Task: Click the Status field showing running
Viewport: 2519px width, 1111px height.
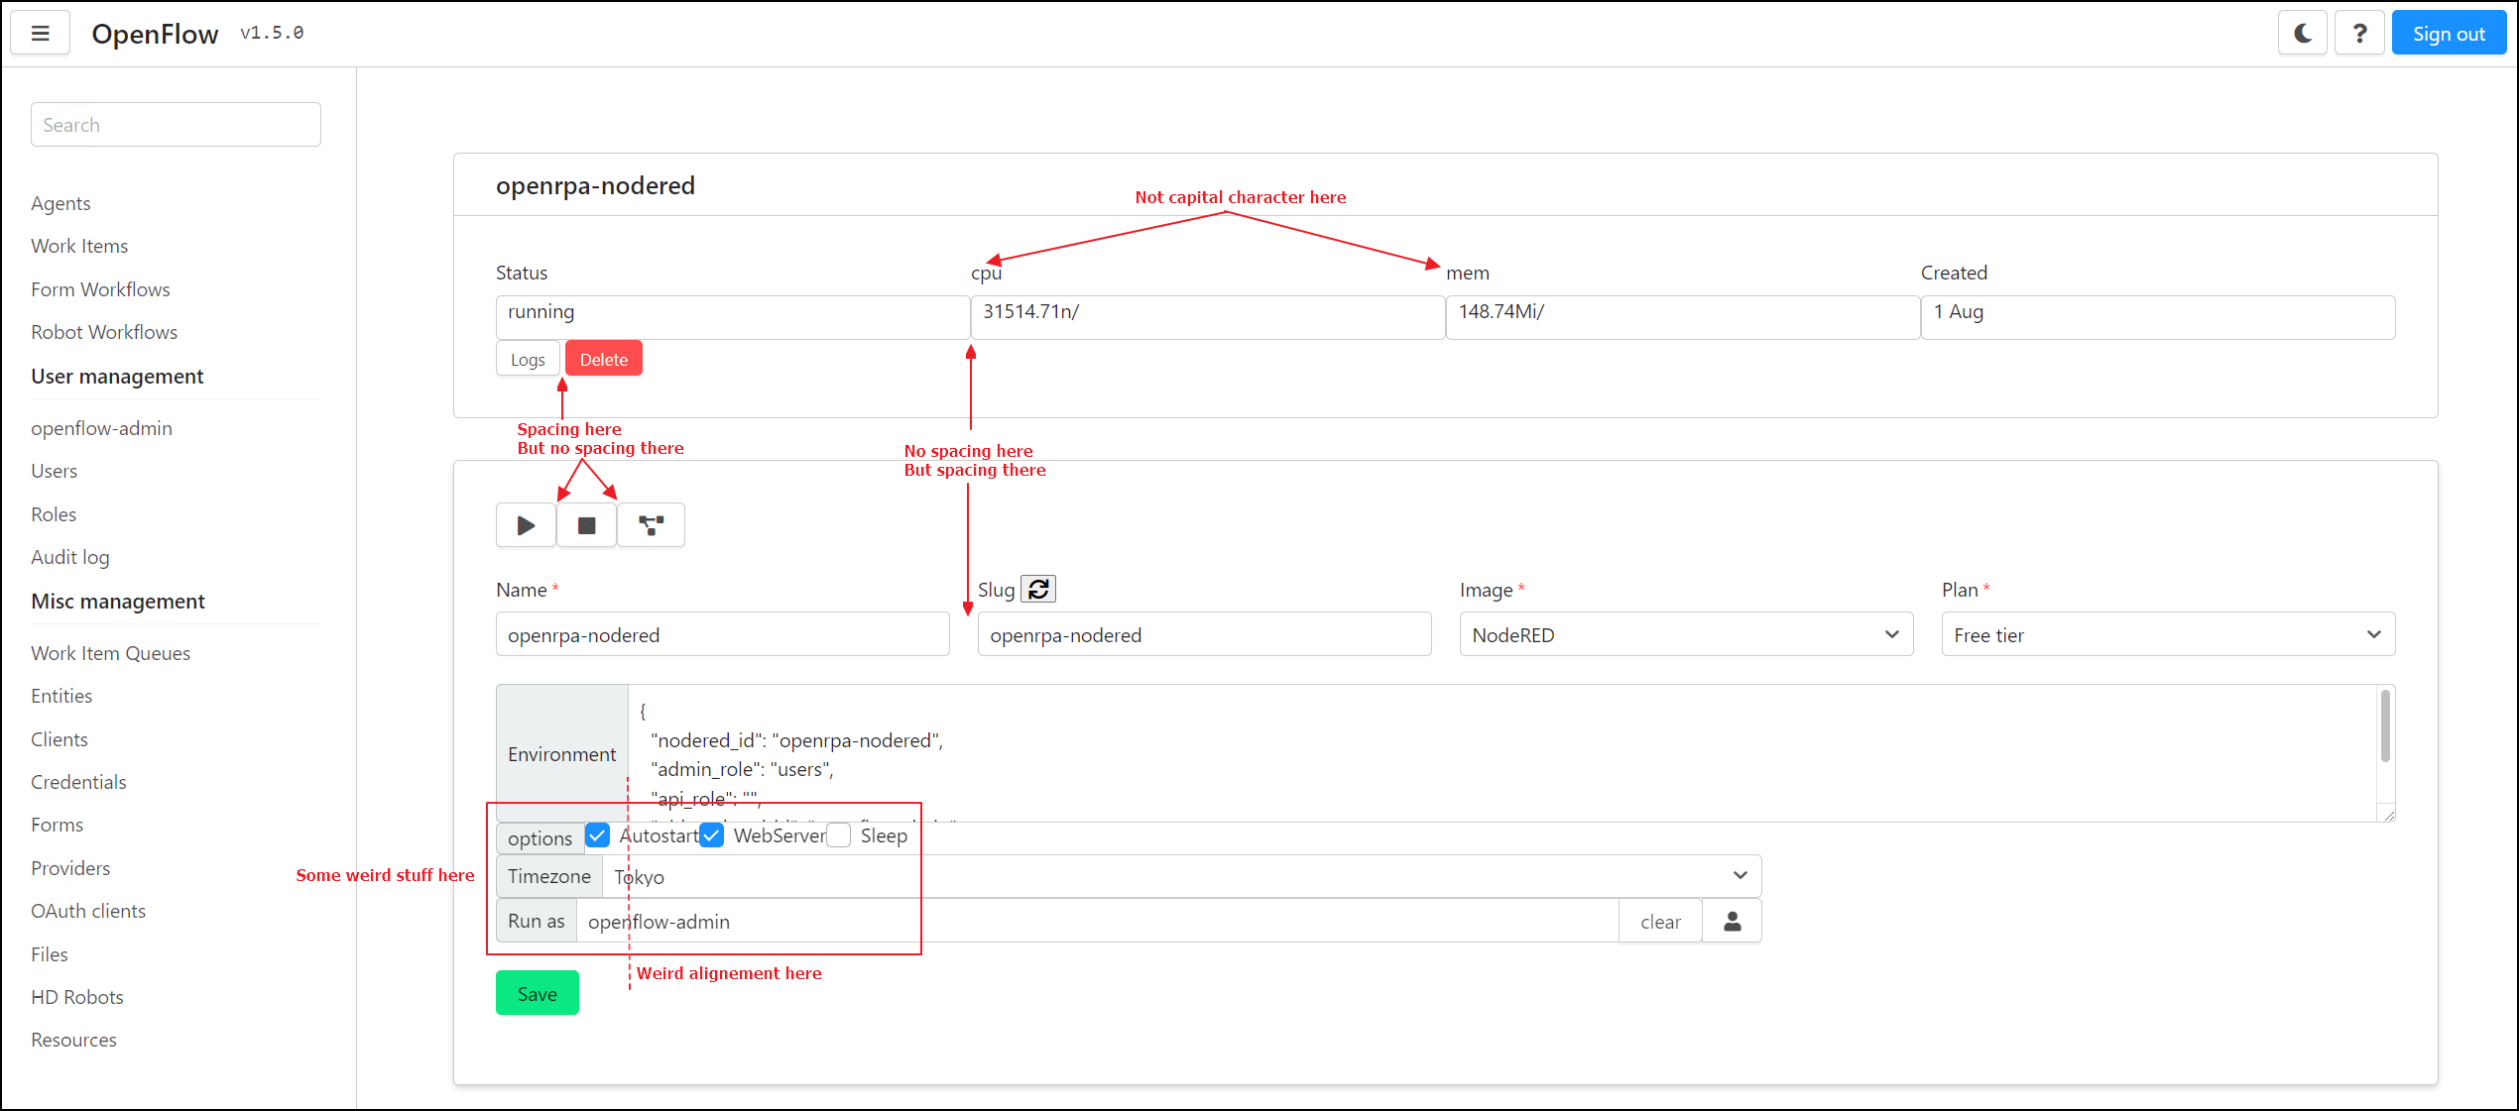Action: (733, 317)
